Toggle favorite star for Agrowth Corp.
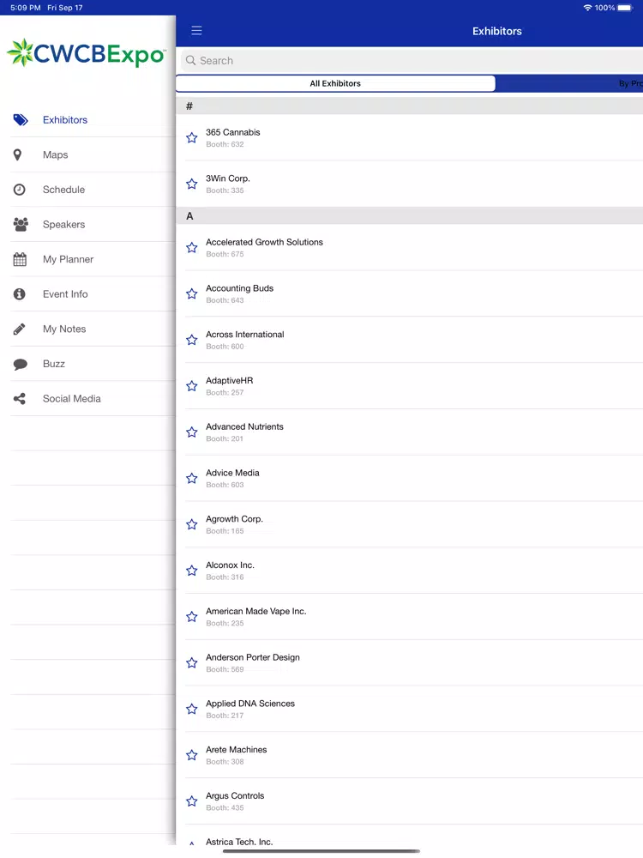Image resolution: width=643 pixels, height=858 pixels. coord(192,525)
